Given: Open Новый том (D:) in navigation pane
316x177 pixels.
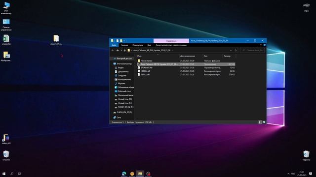Looking at the screenshot, I should pyautogui.click(x=123, y=99).
